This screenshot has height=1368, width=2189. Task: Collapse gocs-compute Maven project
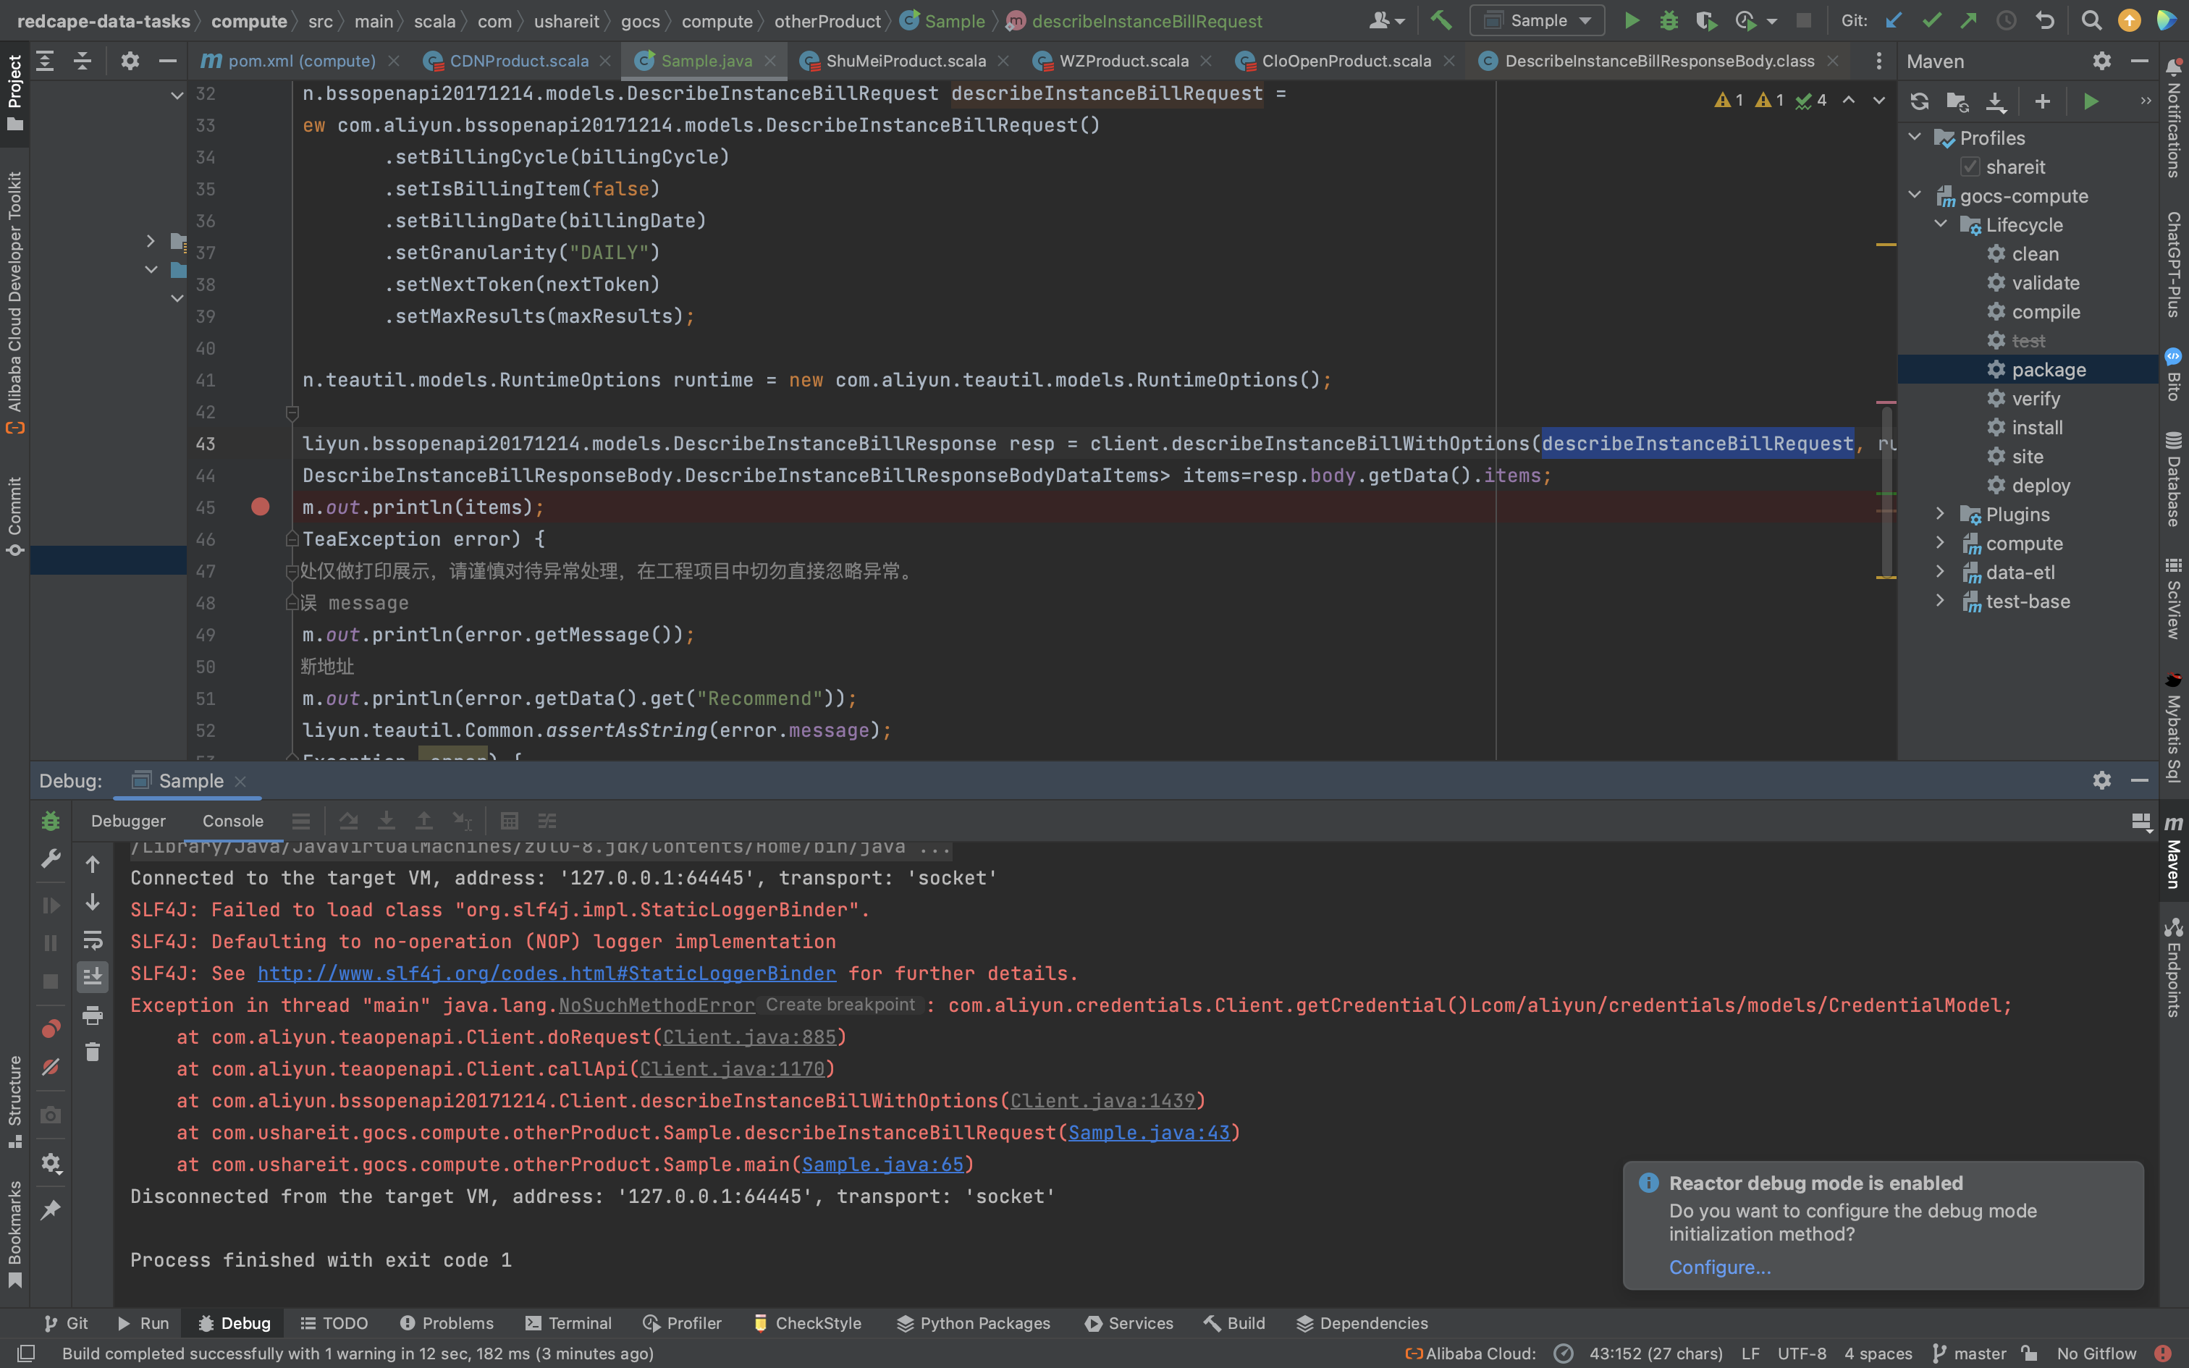click(x=1915, y=195)
